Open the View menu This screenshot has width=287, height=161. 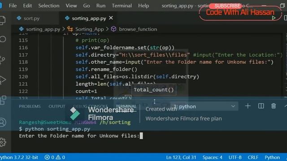point(71,6)
